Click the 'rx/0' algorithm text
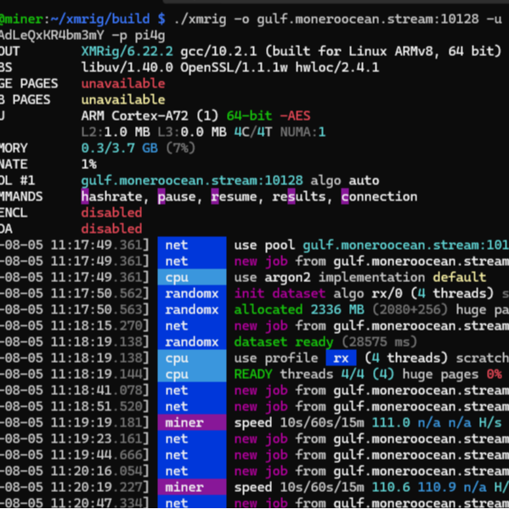Image resolution: width=509 pixels, height=509 pixels. (387, 293)
